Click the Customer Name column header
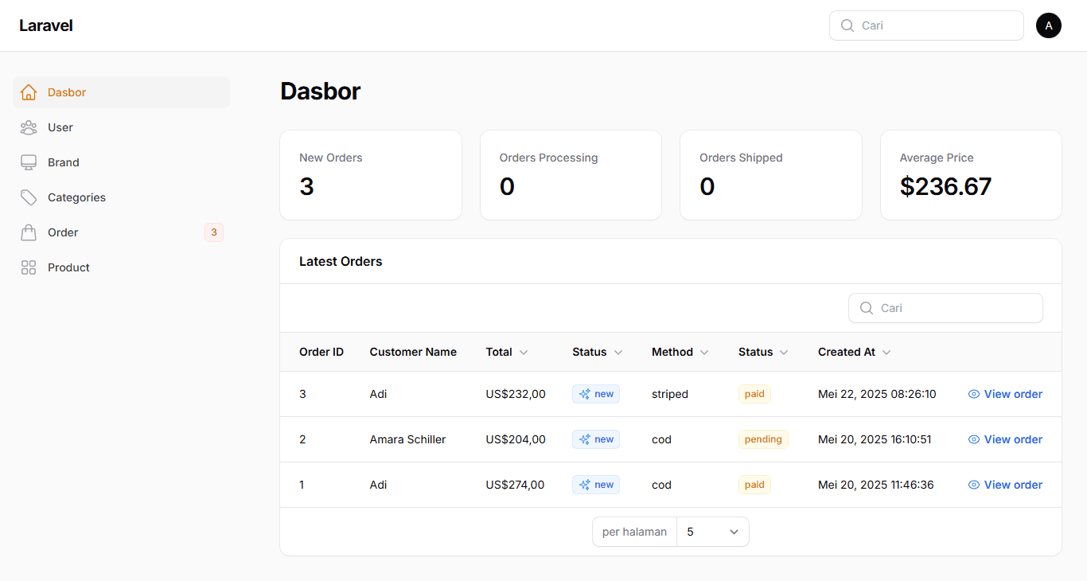Image resolution: width=1087 pixels, height=581 pixels. point(413,352)
